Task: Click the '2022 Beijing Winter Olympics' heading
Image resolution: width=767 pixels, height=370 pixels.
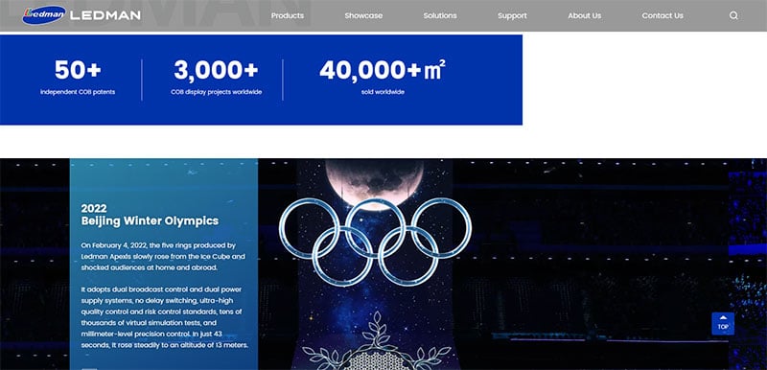Action: tap(150, 215)
